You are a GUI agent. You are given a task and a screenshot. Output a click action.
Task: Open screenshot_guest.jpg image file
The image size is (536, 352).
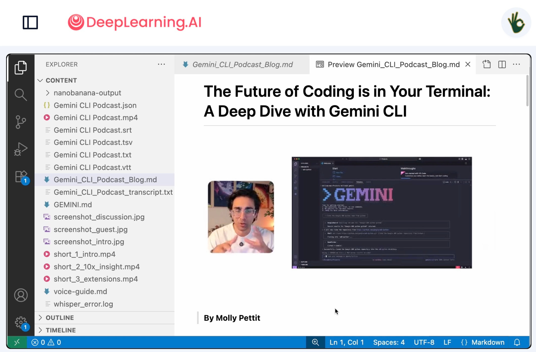104,229
